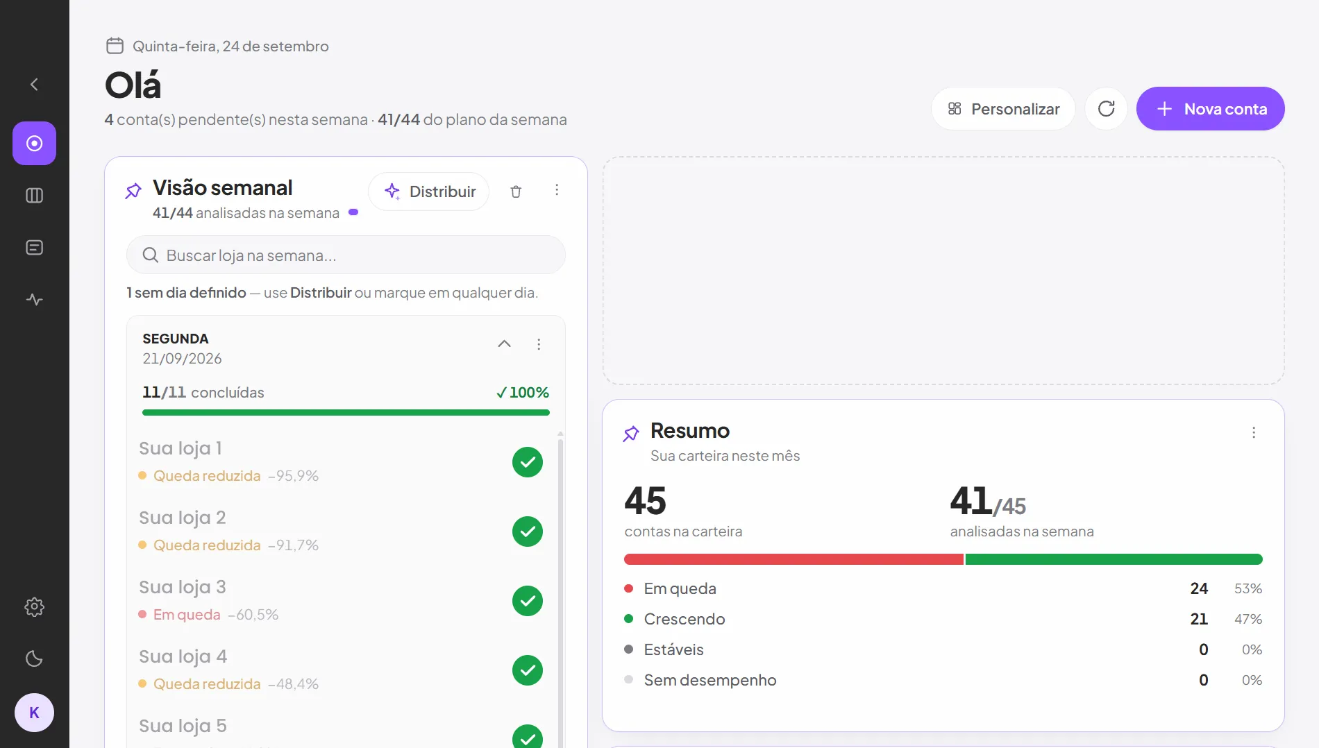
Task: Click the Personalizar button
Action: tap(1003, 109)
